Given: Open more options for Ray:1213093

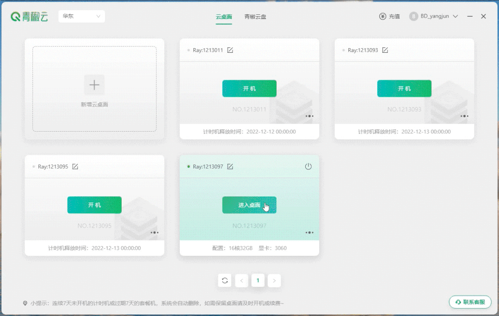Looking at the screenshot, I should click(464, 116).
